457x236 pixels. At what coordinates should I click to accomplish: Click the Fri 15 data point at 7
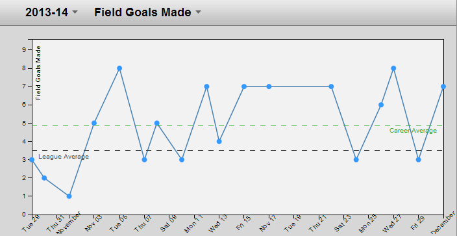[x=244, y=86]
